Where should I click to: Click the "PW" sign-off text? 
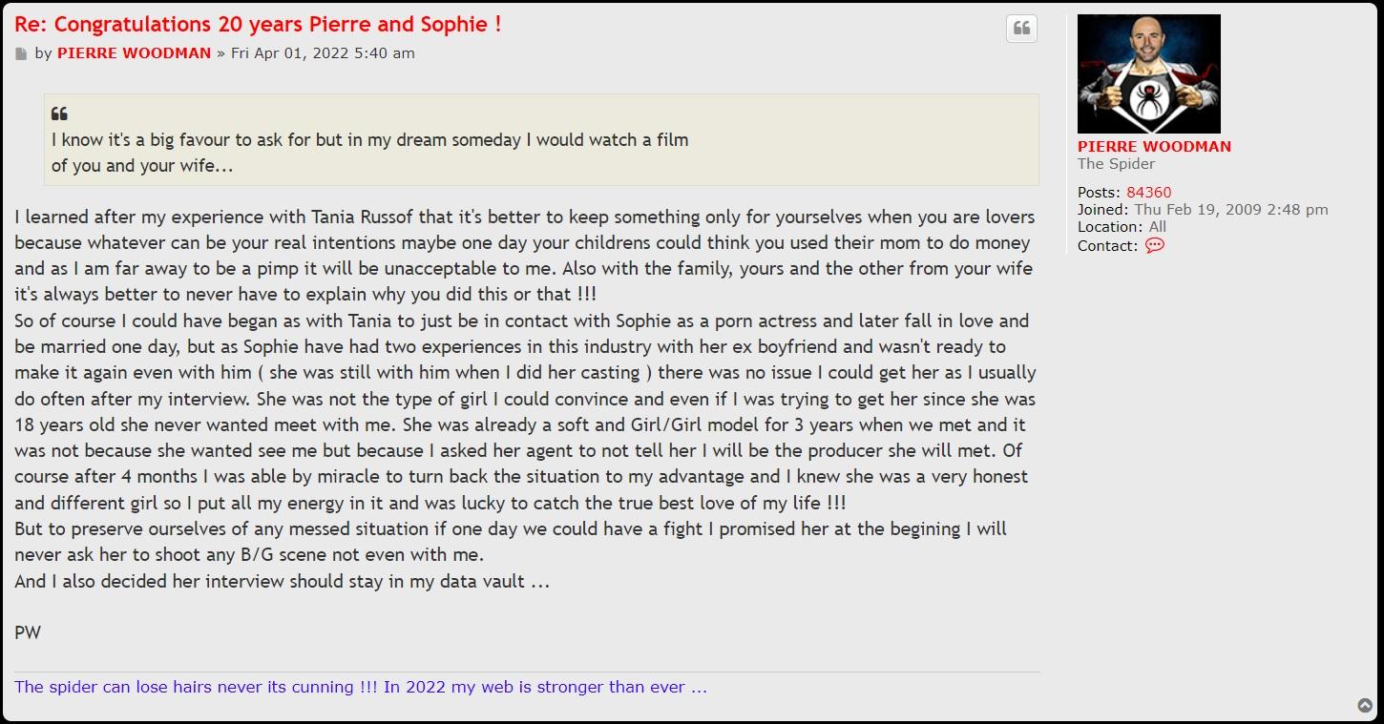tap(28, 632)
